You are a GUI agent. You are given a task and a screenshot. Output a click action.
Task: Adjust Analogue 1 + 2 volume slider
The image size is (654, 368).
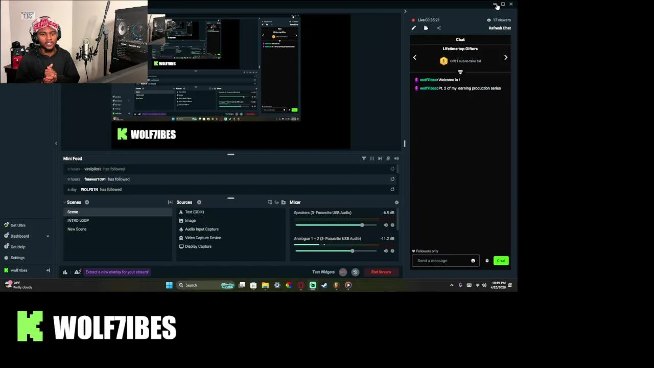point(336,250)
